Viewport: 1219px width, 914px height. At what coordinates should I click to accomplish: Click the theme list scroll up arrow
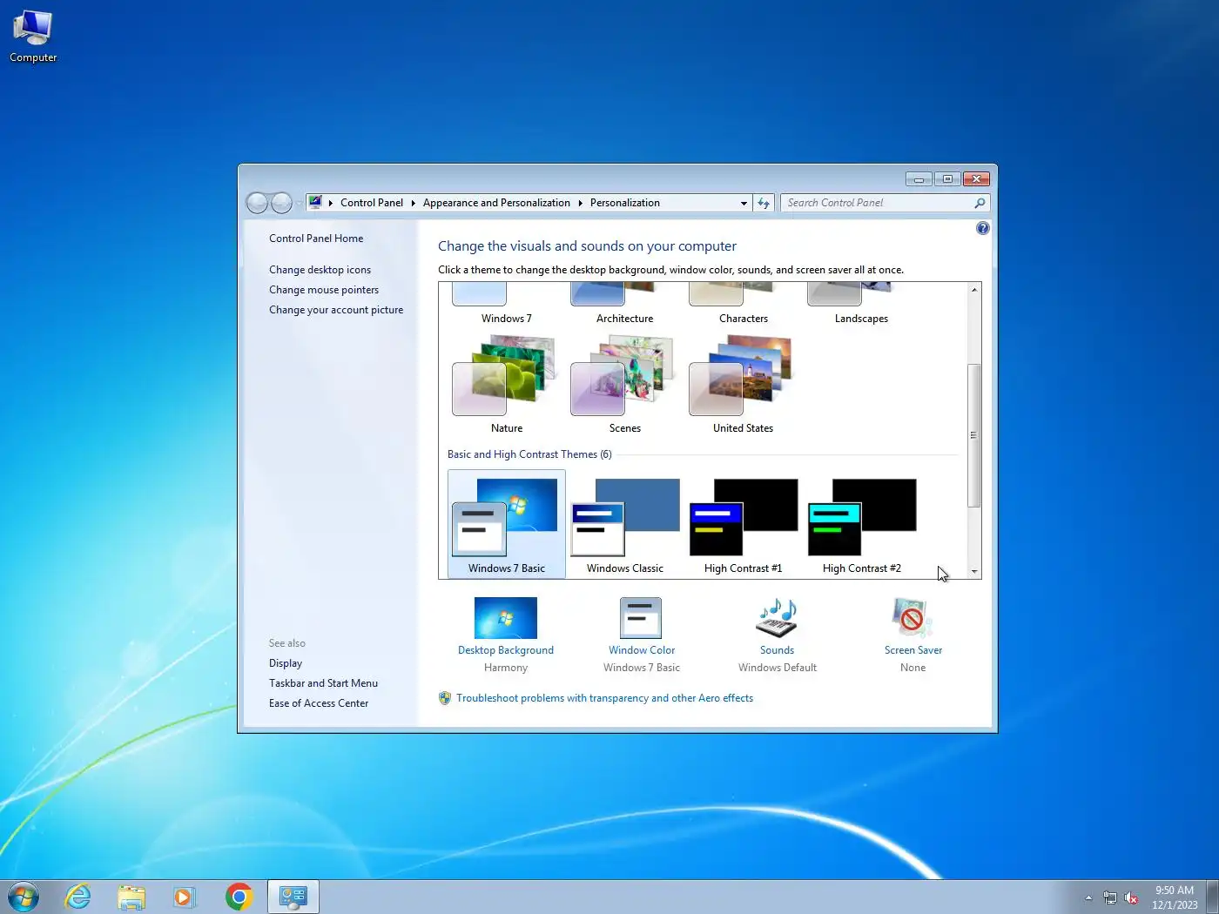coord(974,290)
